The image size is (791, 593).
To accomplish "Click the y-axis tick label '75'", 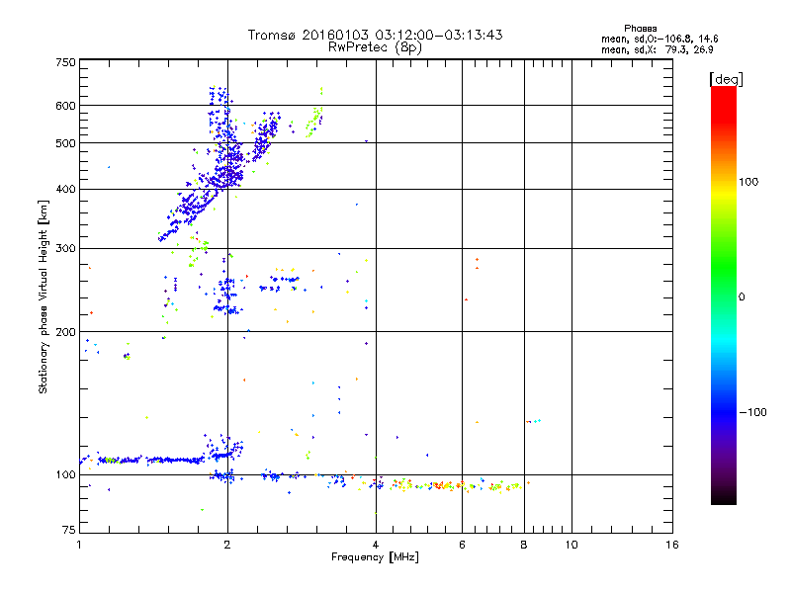I will [69, 530].
